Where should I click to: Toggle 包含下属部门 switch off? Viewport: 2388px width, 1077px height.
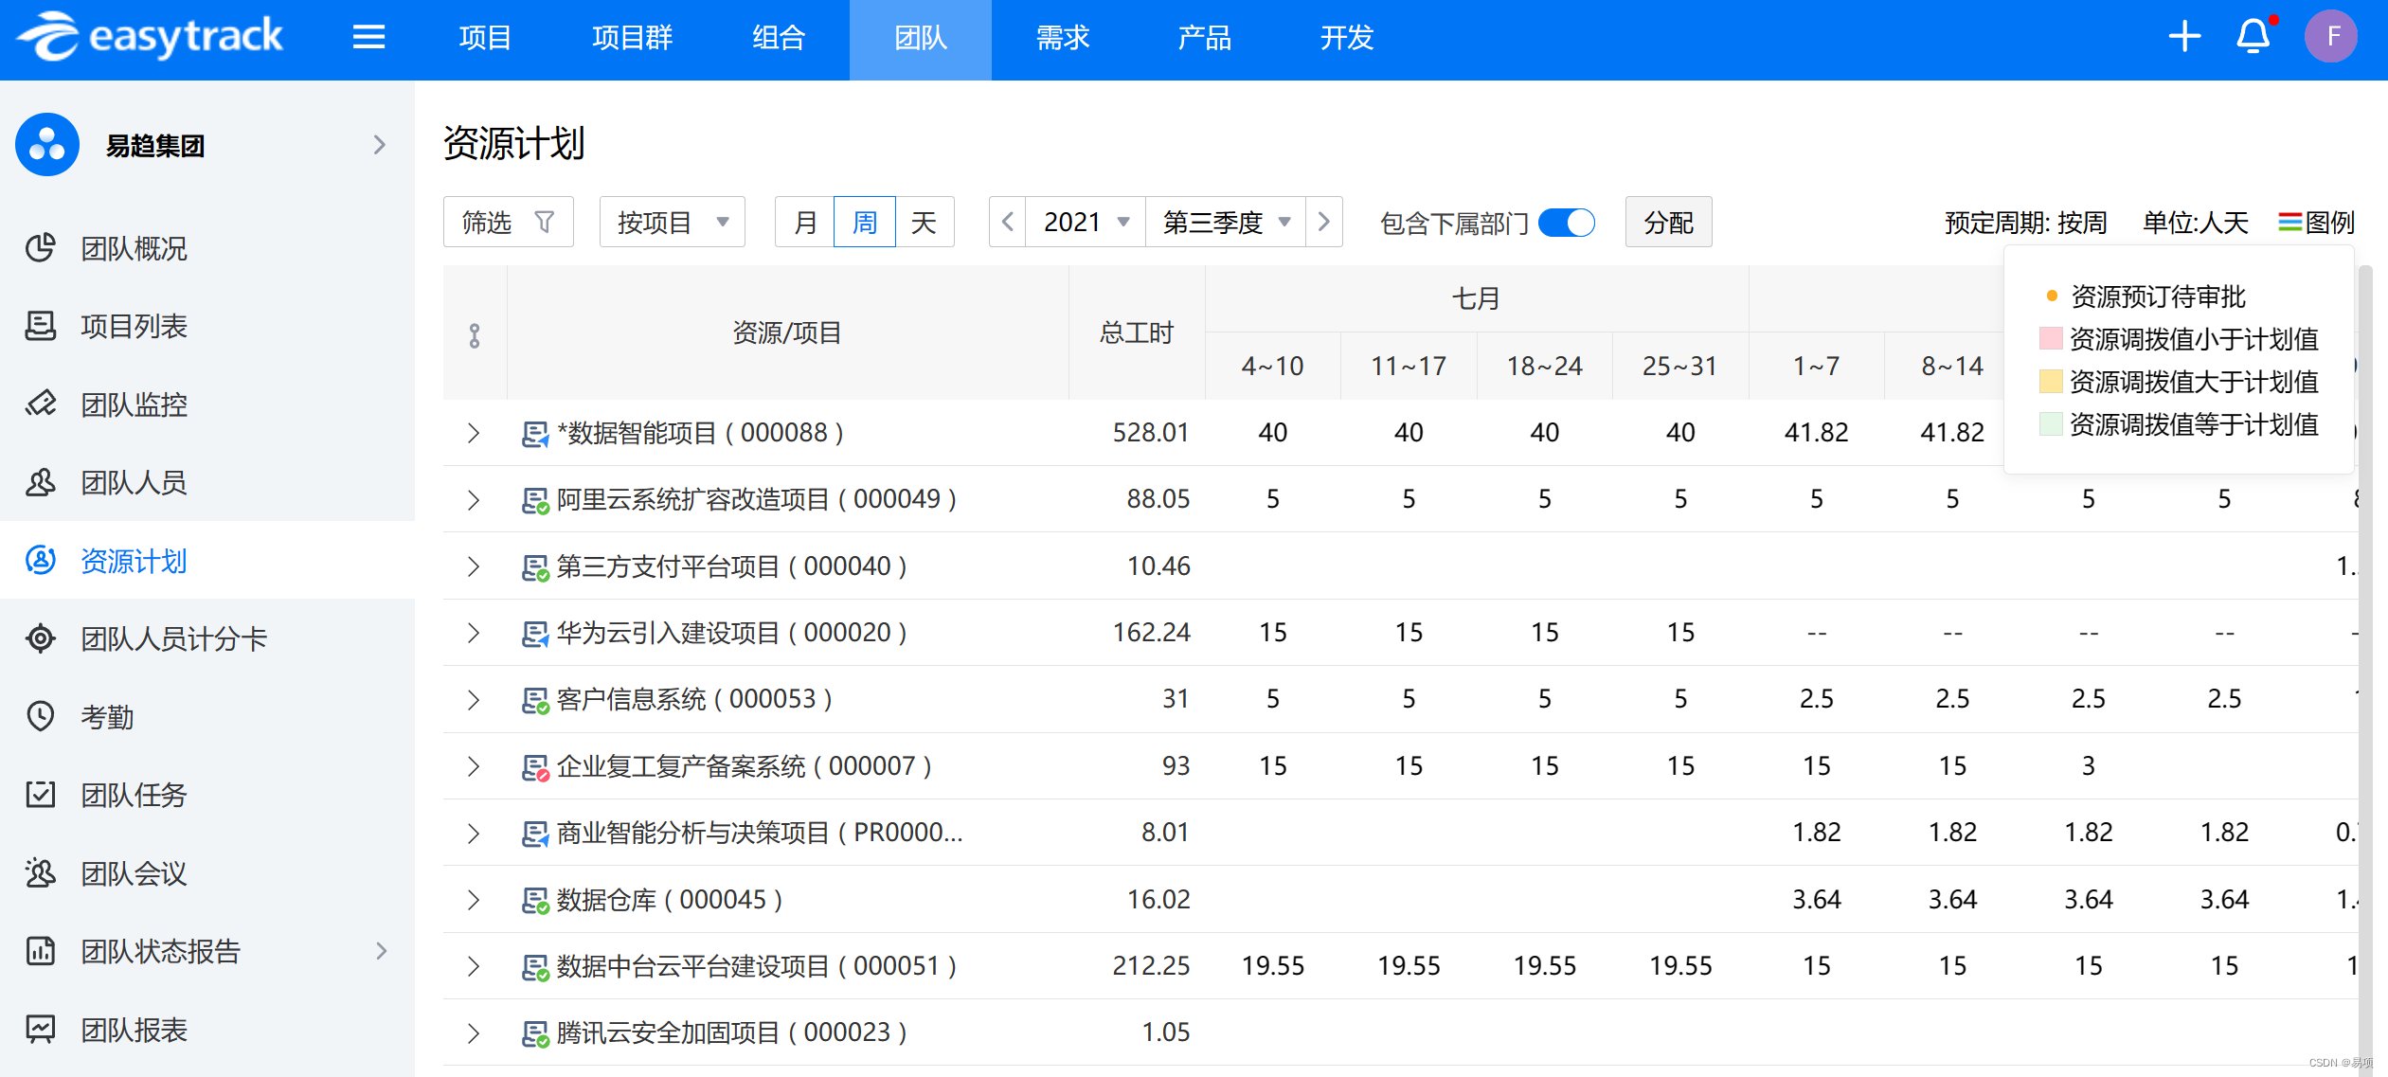(x=1567, y=223)
